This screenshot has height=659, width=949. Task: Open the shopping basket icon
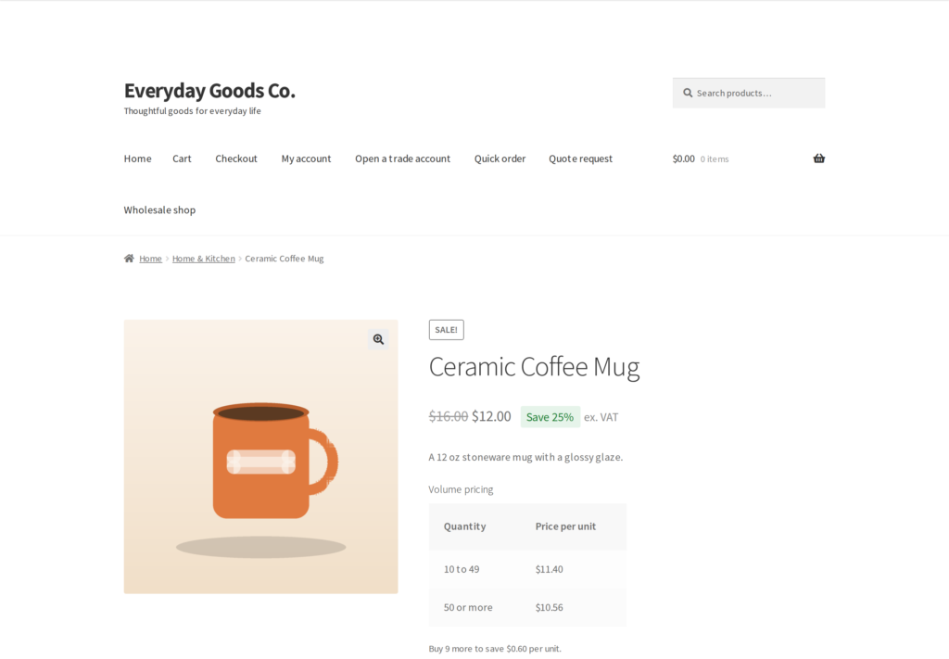[x=819, y=158]
